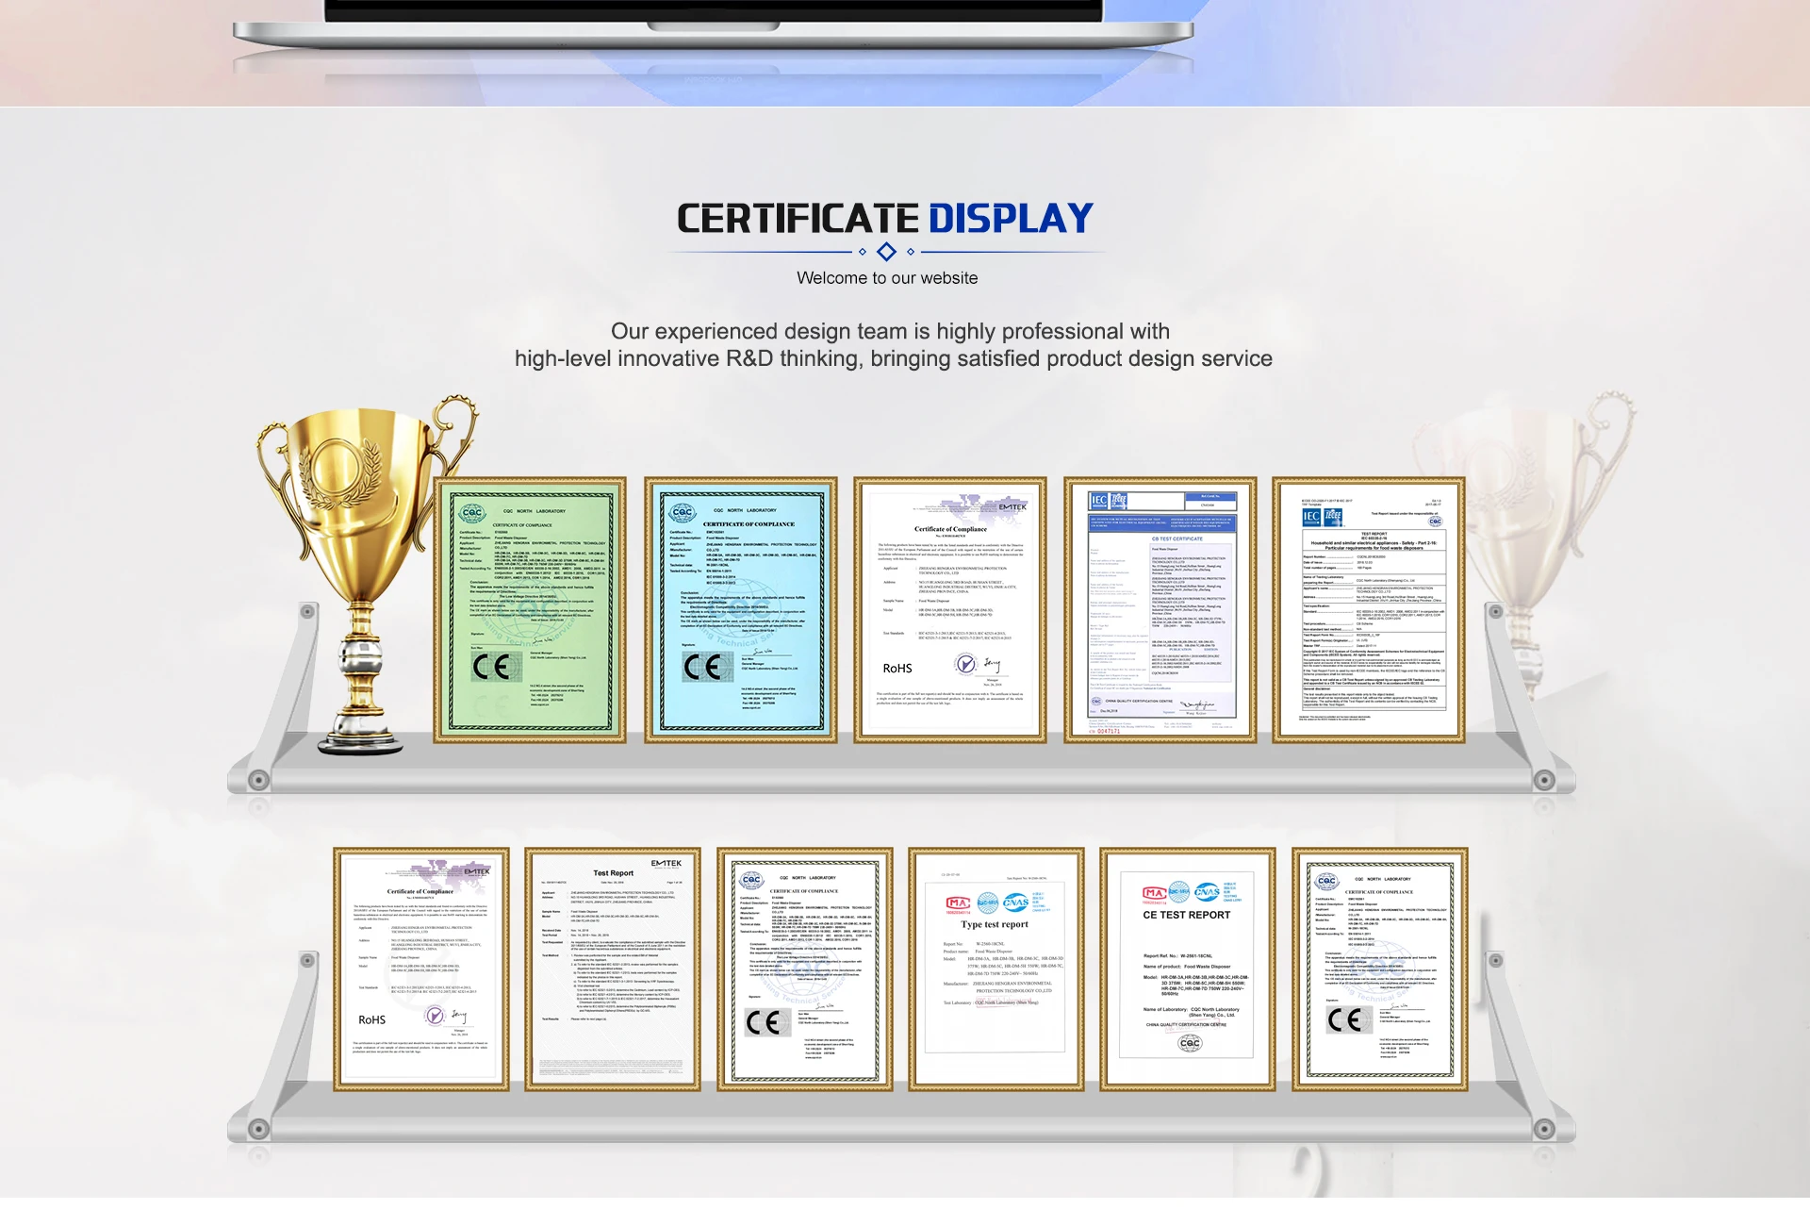Image resolution: width=1810 pixels, height=1209 pixels.
Task: Click the Welcome to our website text
Action: point(886,278)
